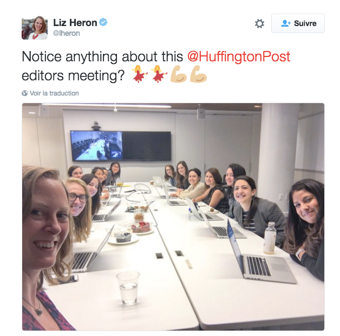Viewport: 340px width, 336px height.
Task: Click the last flexed bicep emoji
Action: tap(198, 74)
